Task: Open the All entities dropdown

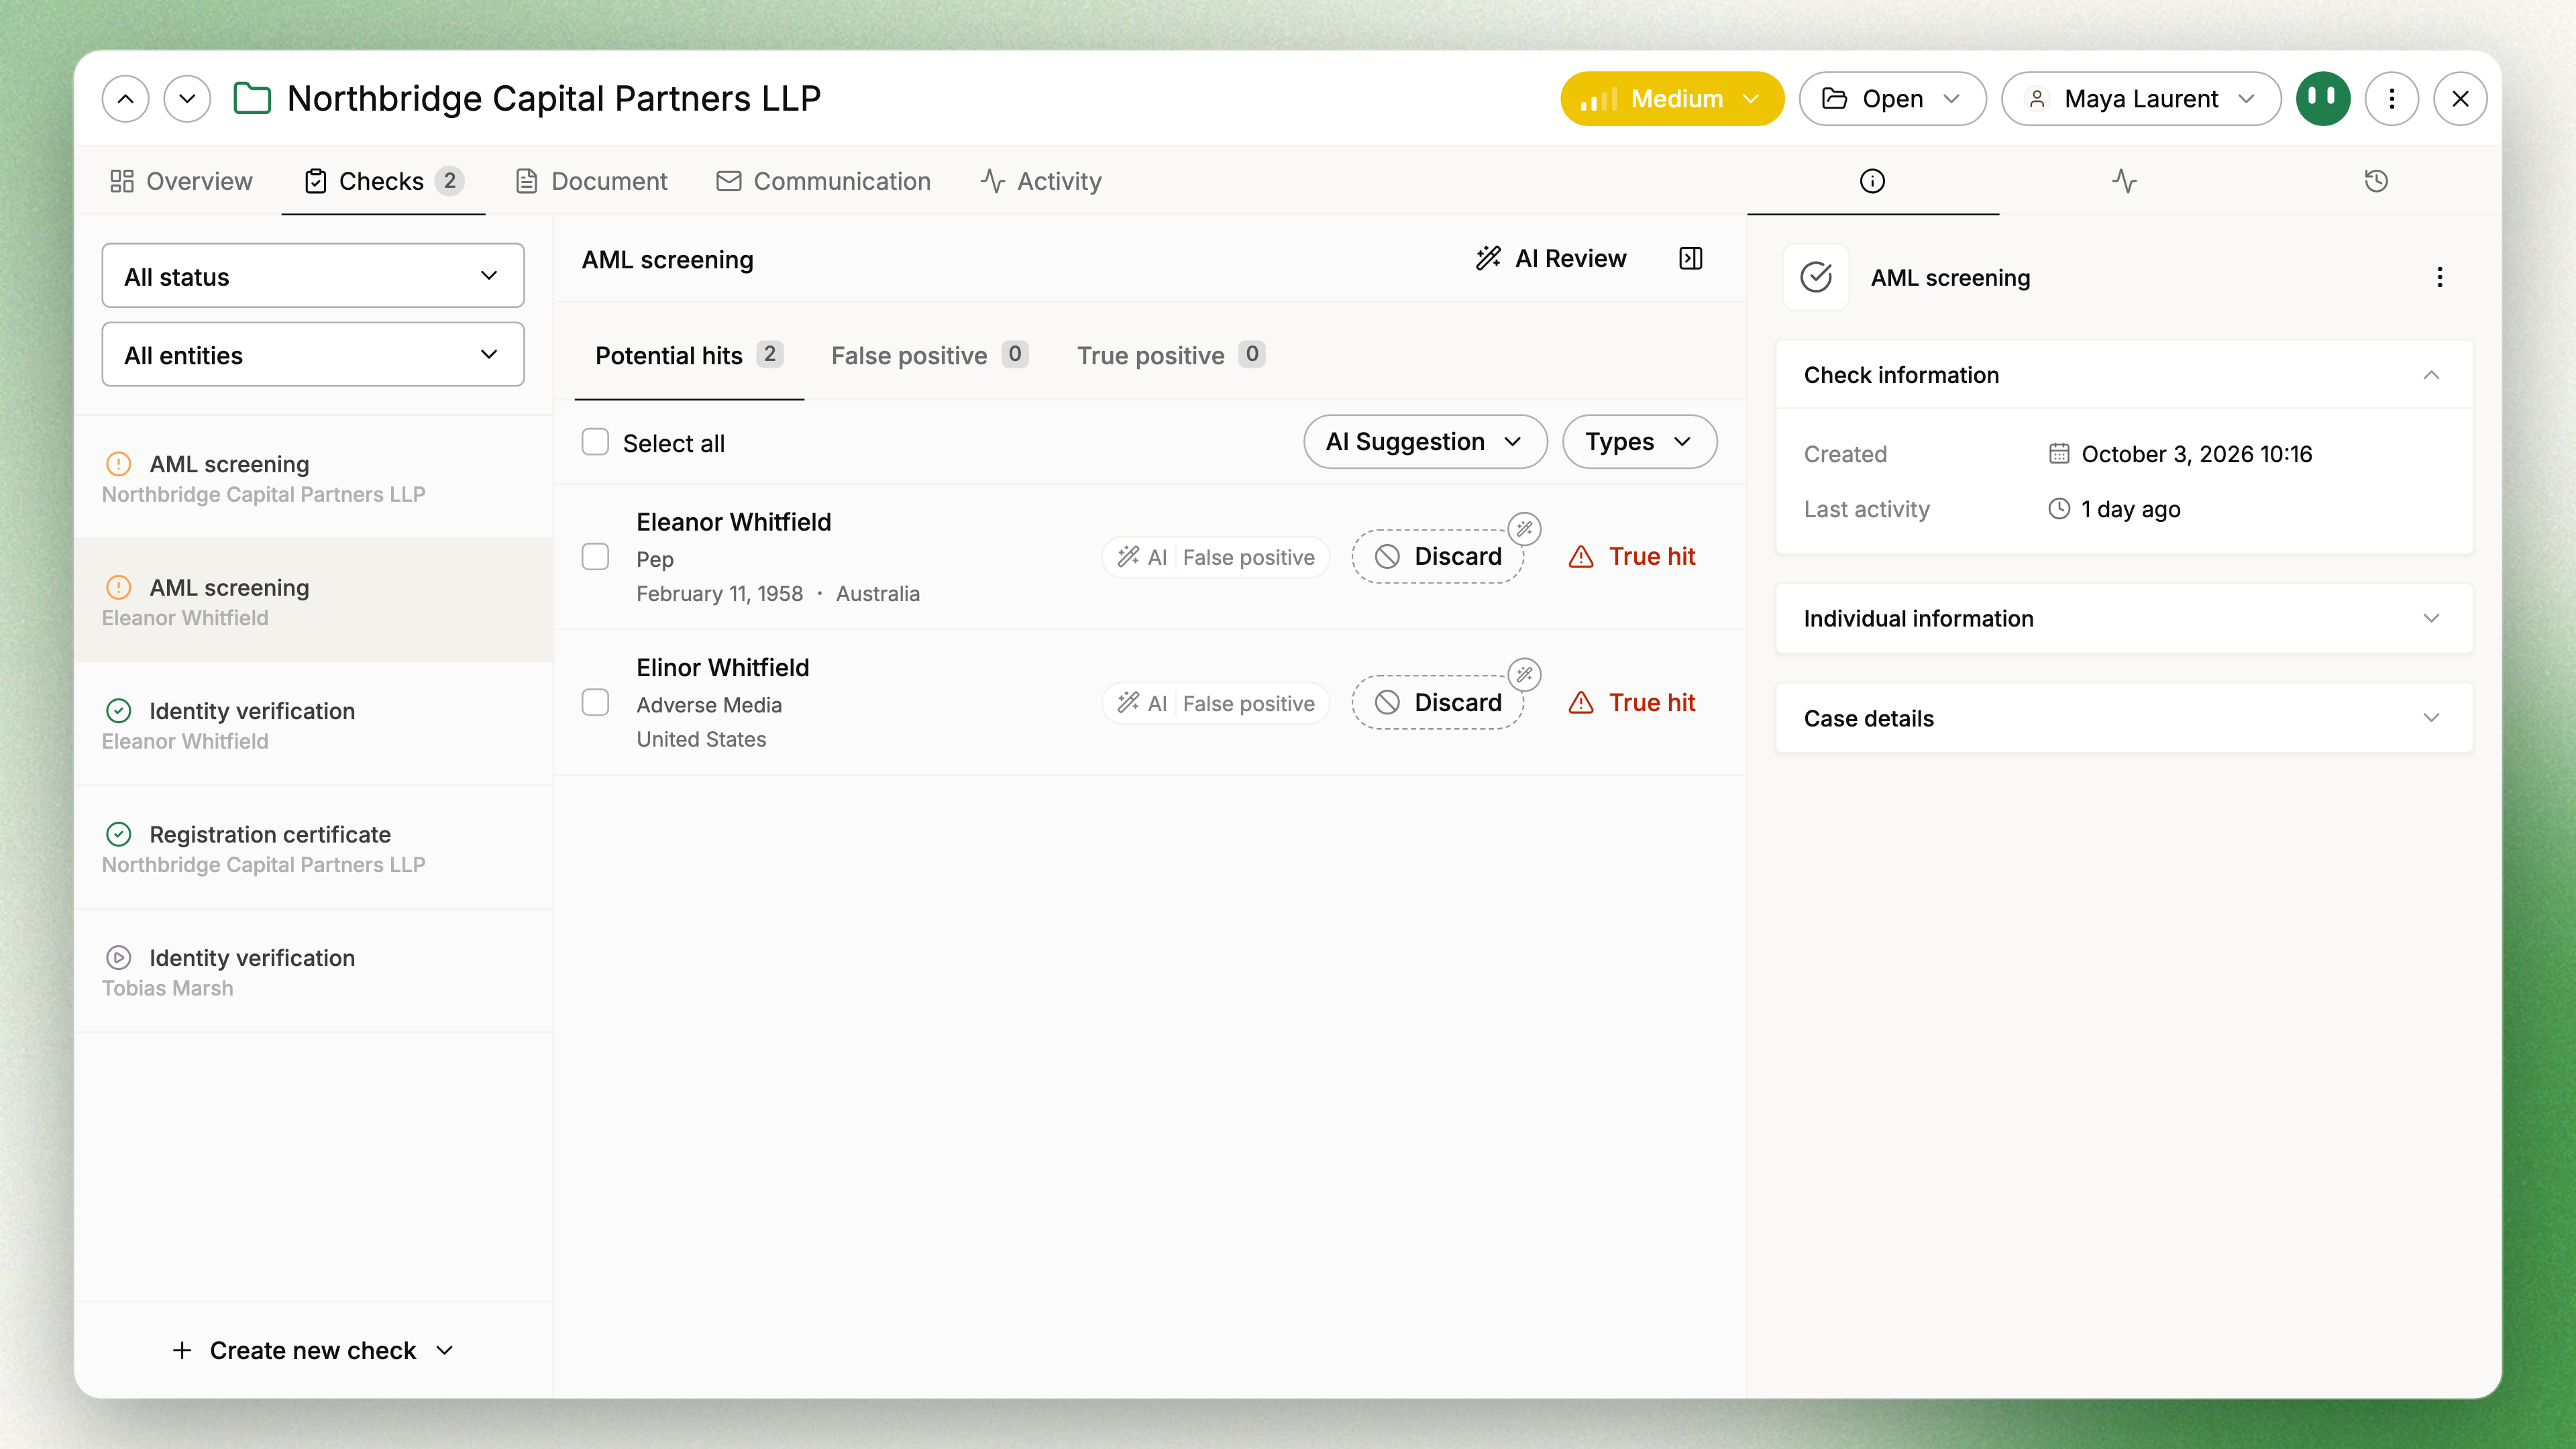Action: pos(313,355)
